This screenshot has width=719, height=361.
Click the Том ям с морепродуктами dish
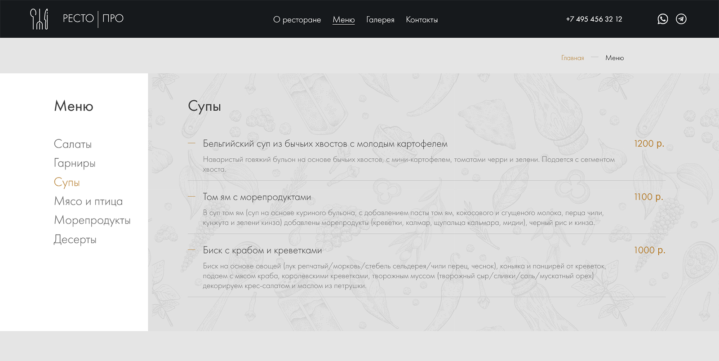pyautogui.click(x=257, y=197)
